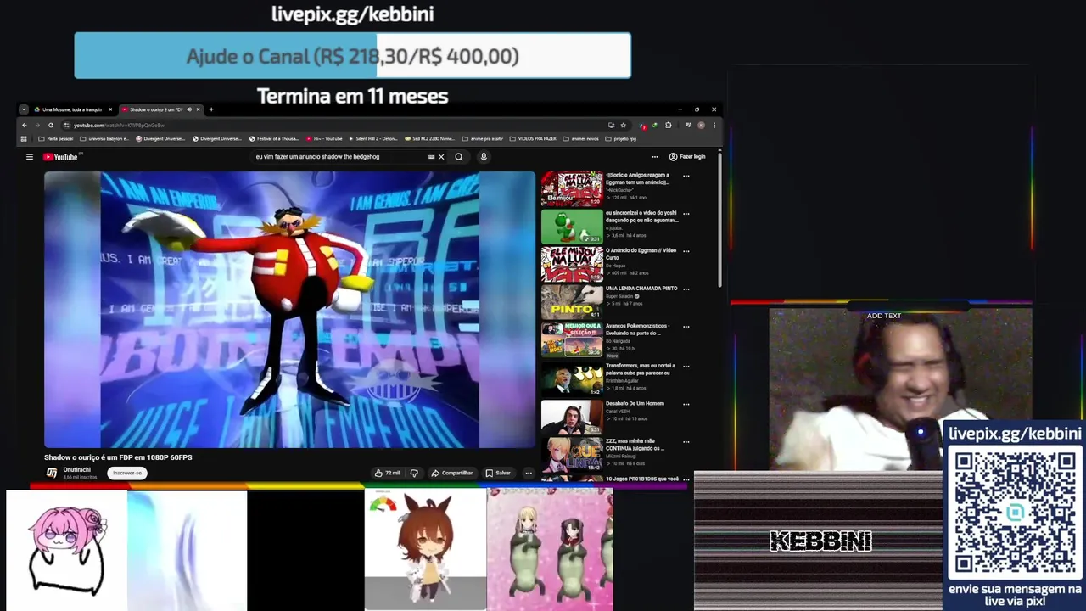Open the YouTube hamburger guide menu
Viewport: 1086px width, 611px height.
[x=30, y=157]
